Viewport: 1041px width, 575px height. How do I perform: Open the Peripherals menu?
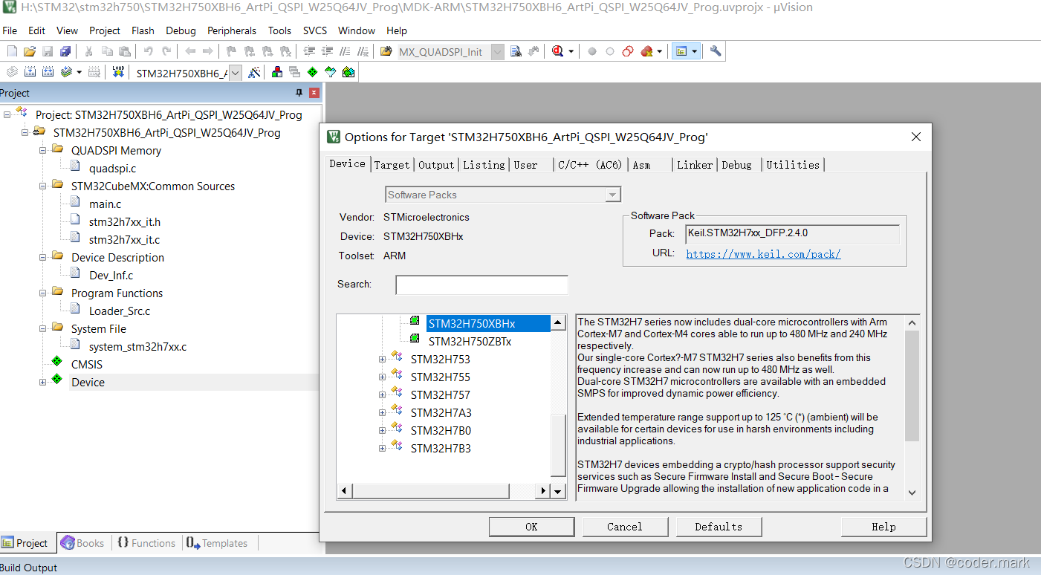tap(232, 30)
